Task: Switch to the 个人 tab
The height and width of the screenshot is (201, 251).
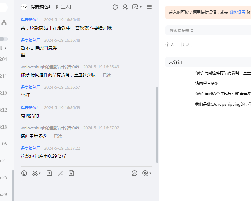Action: click(x=170, y=44)
